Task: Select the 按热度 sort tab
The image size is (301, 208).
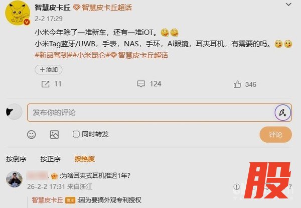Action: tap(85, 159)
